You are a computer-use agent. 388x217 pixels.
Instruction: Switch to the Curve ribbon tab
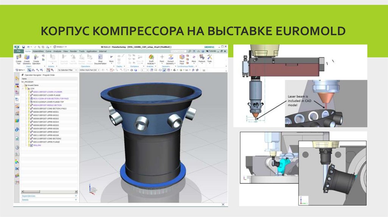[x=48, y=51]
